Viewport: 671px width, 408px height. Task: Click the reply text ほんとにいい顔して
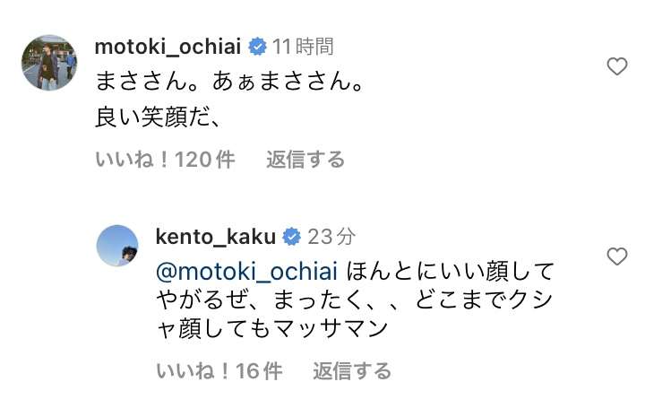(451, 271)
